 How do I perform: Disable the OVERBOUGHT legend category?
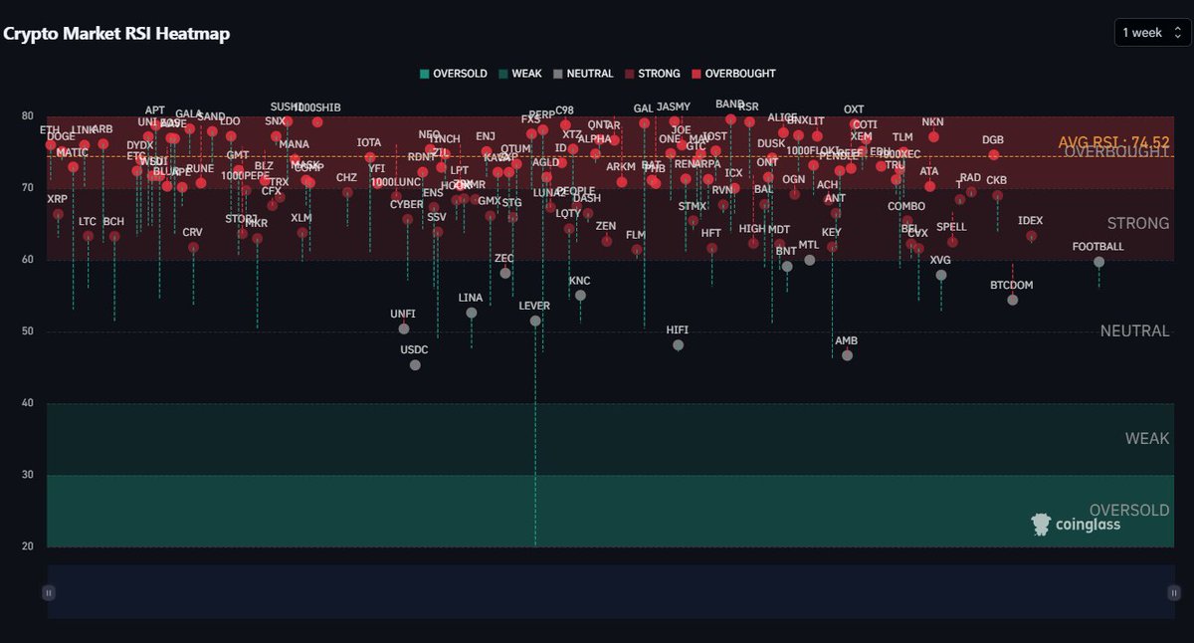tap(734, 74)
